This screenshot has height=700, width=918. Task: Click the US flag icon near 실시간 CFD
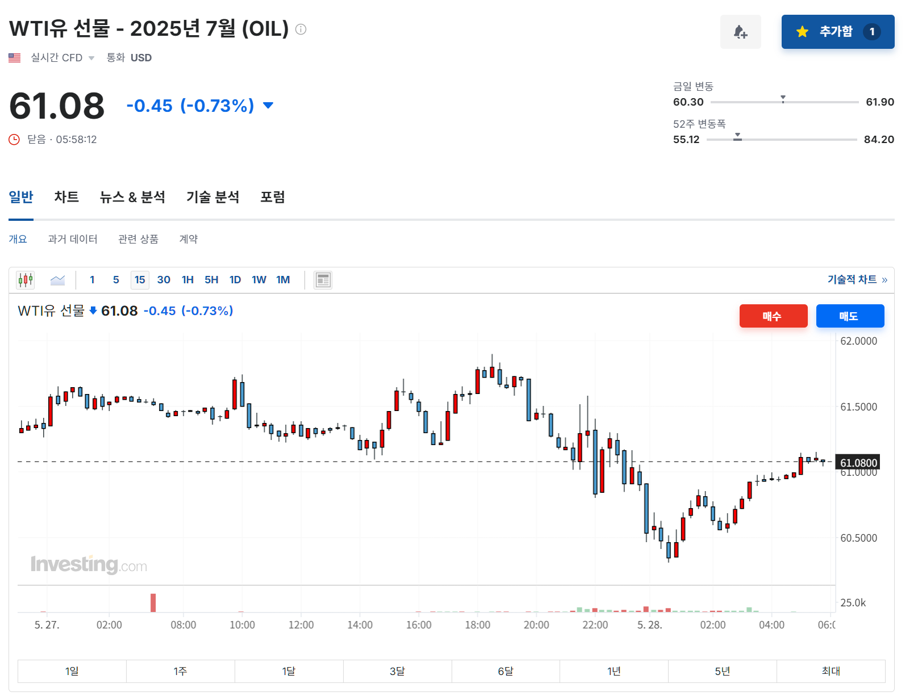(x=14, y=57)
